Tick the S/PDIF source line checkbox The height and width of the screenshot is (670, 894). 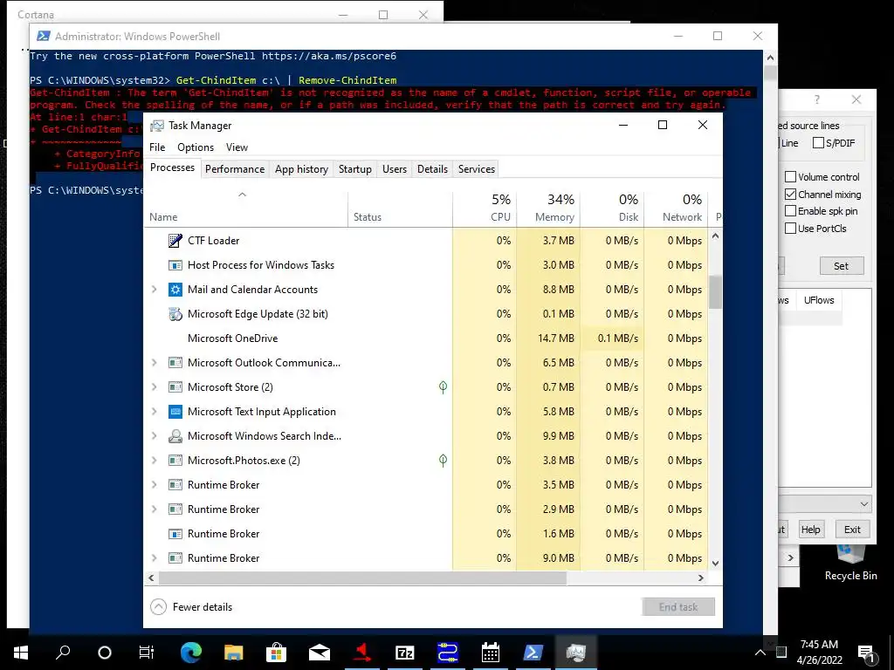818,142
